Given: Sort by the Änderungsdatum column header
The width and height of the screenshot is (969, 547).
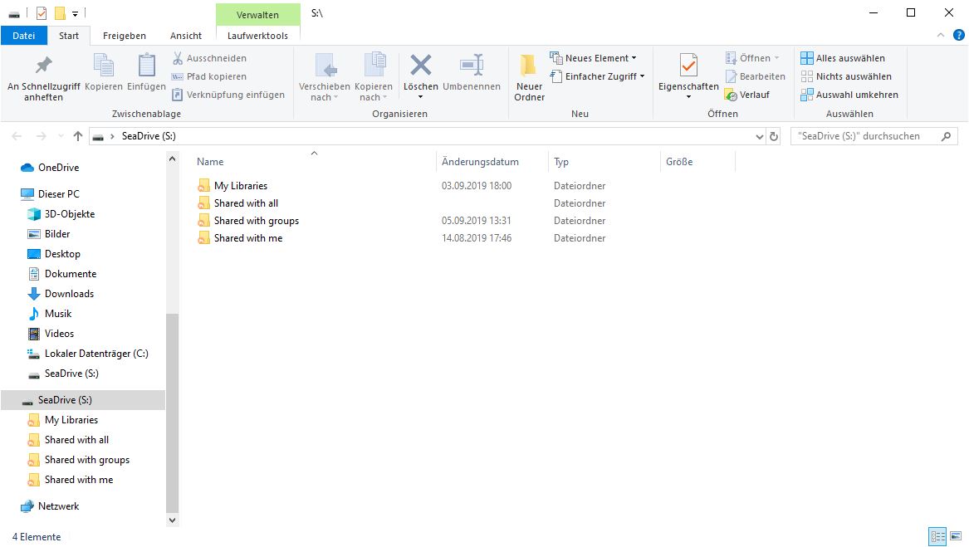Looking at the screenshot, I should [481, 162].
